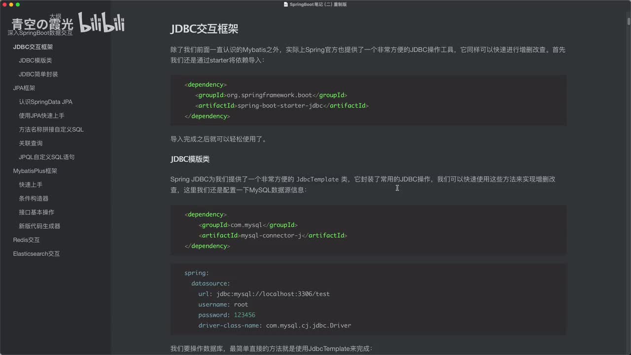This screenshot has width=631, height=355.
Task: Click the username value root
Action: [x=241, y=305]
